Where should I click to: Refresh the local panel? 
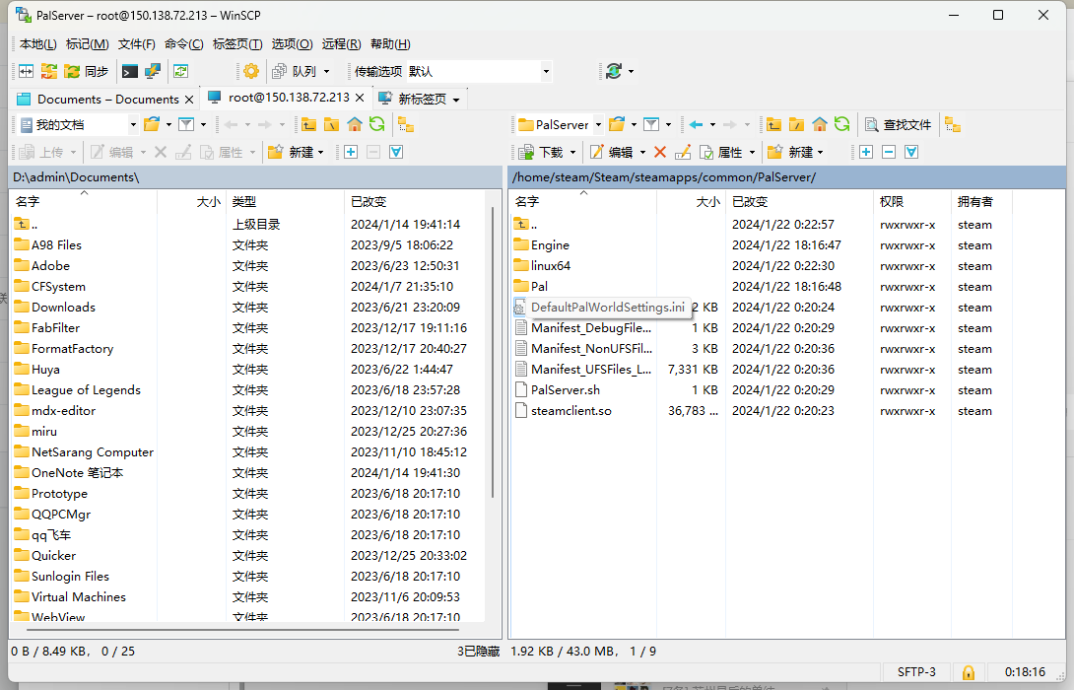[x=376, y=125]
